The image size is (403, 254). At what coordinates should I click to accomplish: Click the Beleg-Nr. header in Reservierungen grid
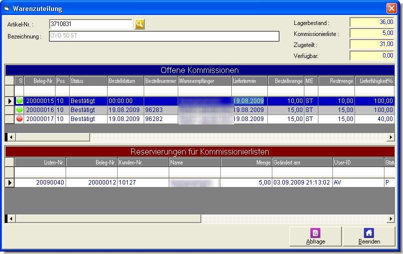(x=92, y=162)
